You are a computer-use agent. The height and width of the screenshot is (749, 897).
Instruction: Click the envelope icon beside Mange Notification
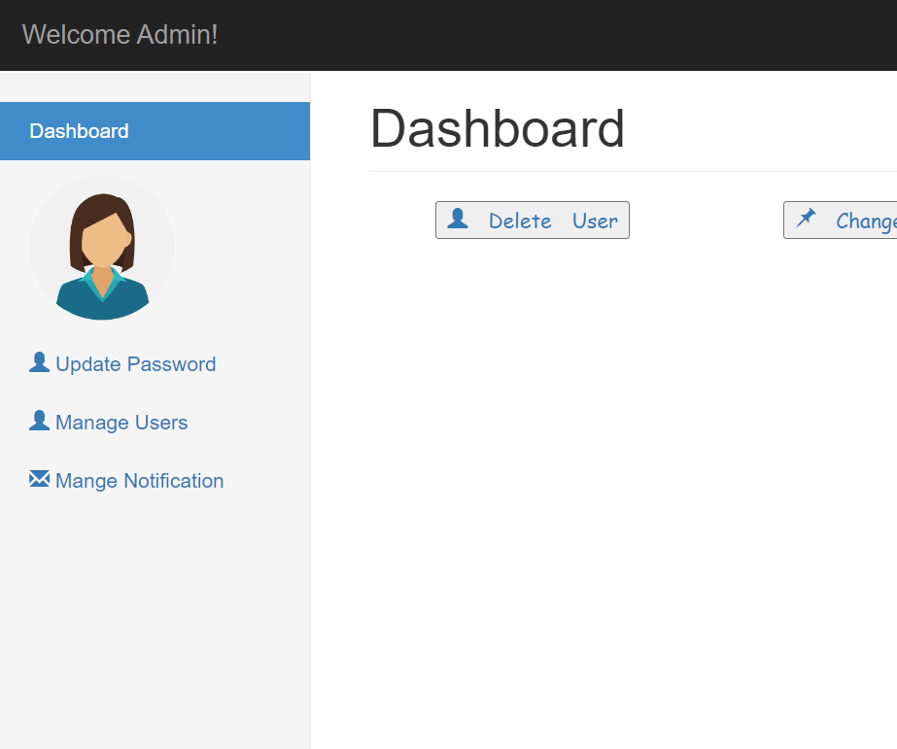(x=39, y=479)
